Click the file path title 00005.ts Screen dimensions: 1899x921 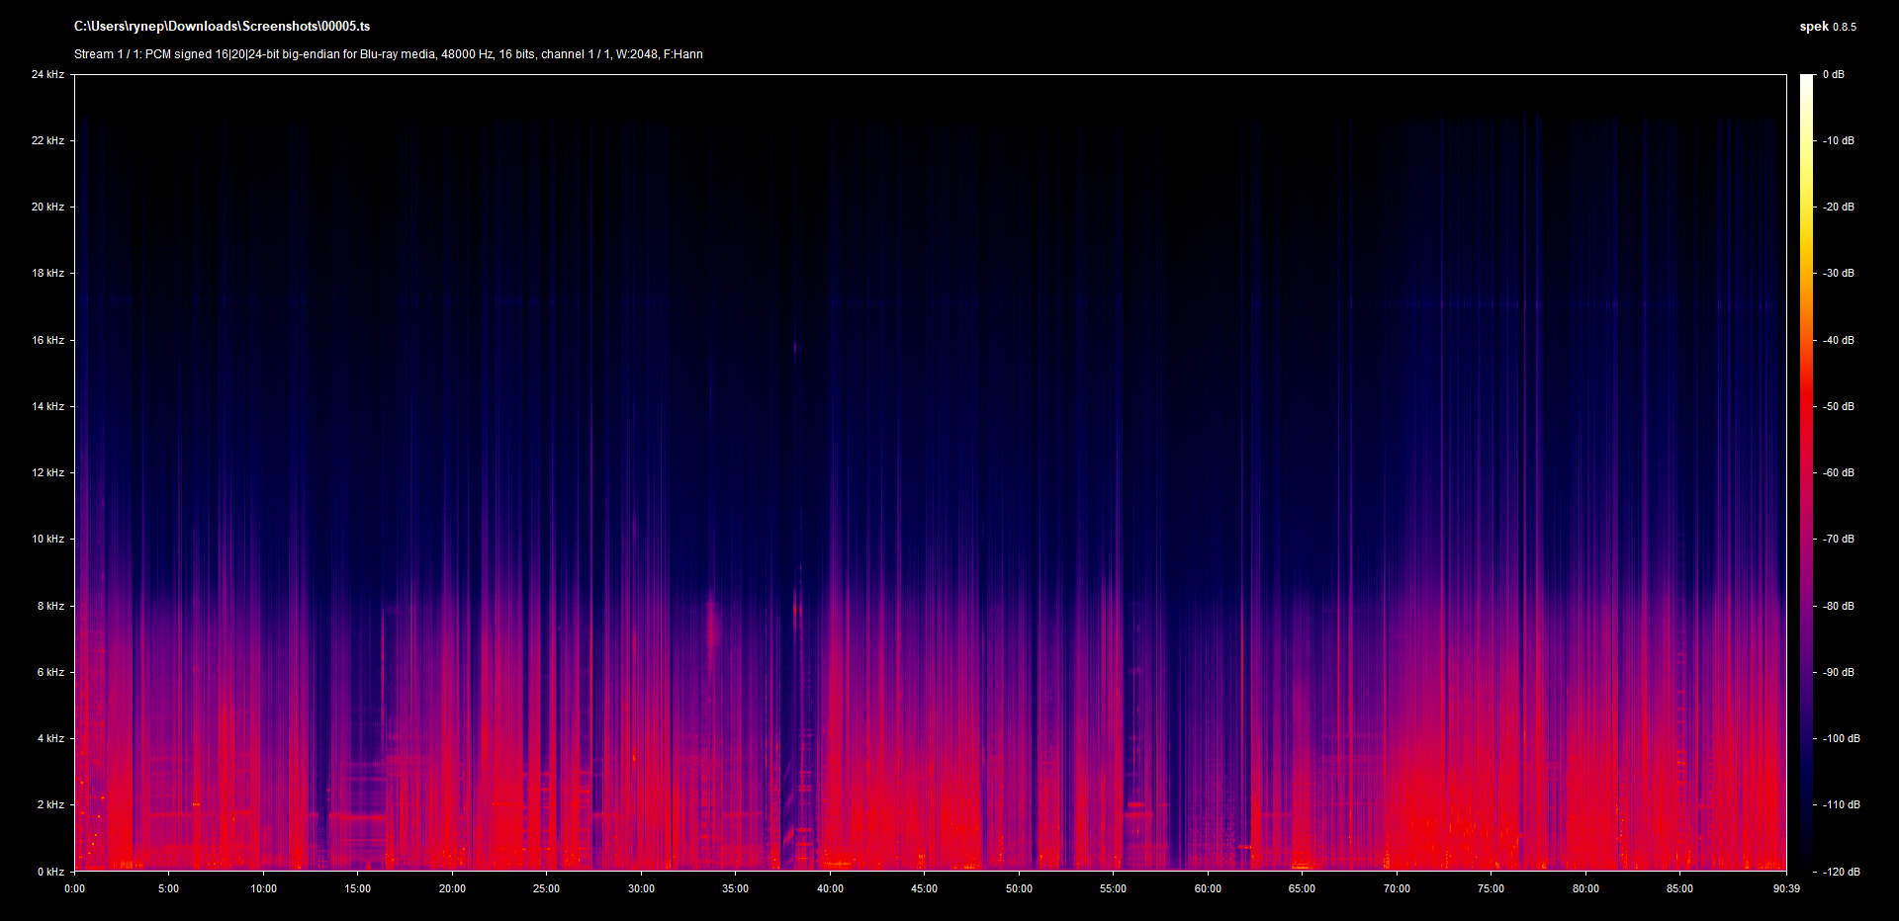pos(222,27)
